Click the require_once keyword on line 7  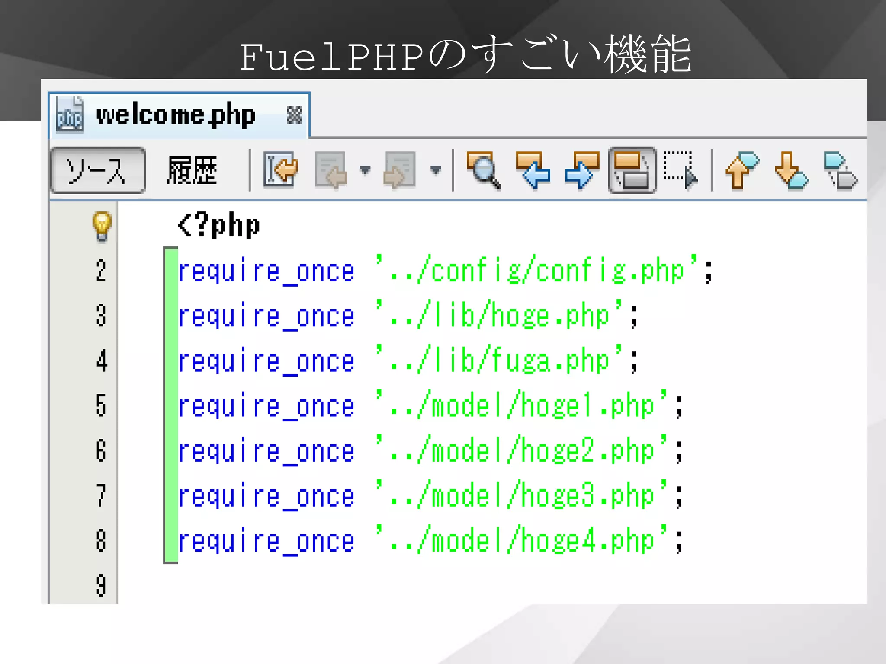click(x=266, y=496)
